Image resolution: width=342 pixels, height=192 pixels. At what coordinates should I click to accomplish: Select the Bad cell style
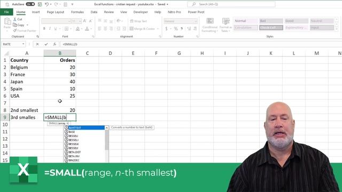click(271, 21)
